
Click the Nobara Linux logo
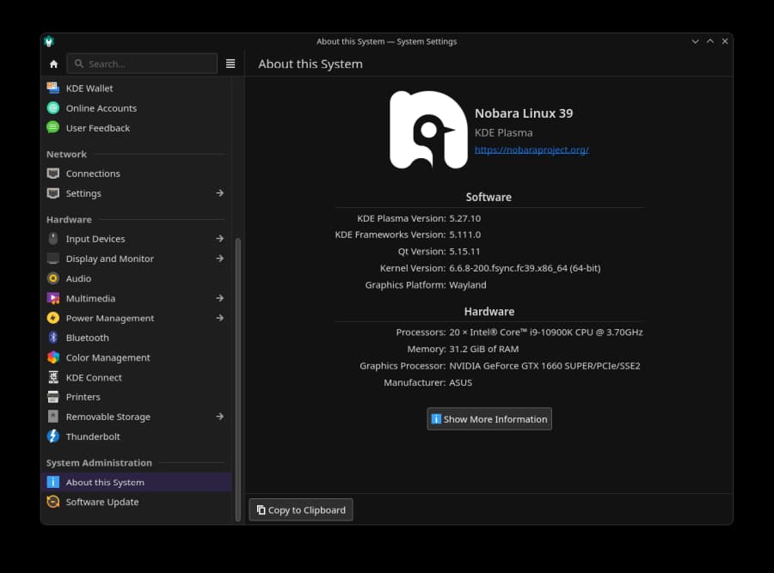[428, 130]
